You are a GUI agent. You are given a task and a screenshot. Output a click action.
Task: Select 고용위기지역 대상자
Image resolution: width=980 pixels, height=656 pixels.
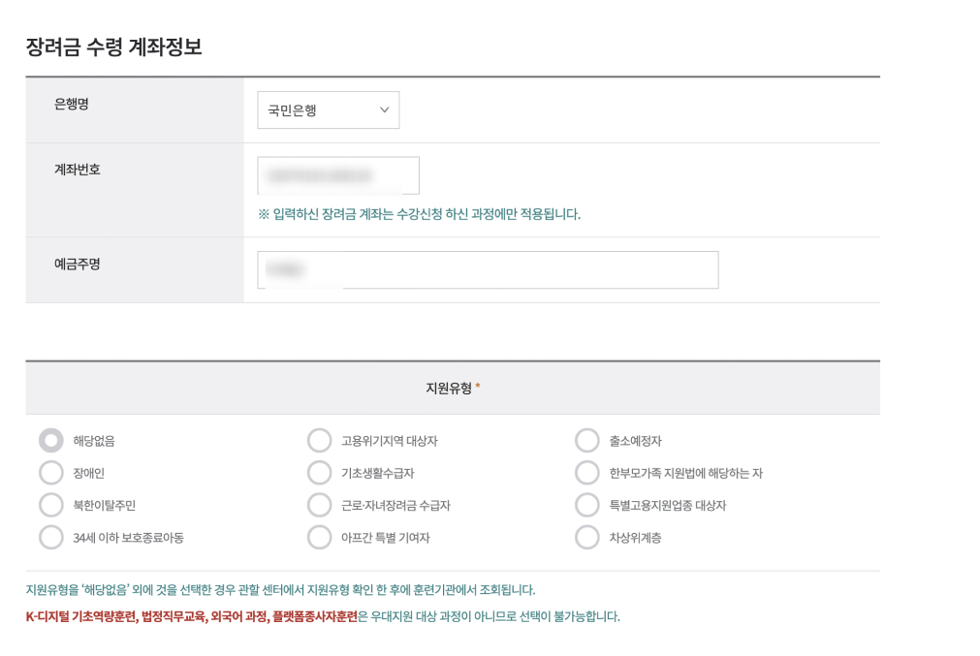point(319,440)
